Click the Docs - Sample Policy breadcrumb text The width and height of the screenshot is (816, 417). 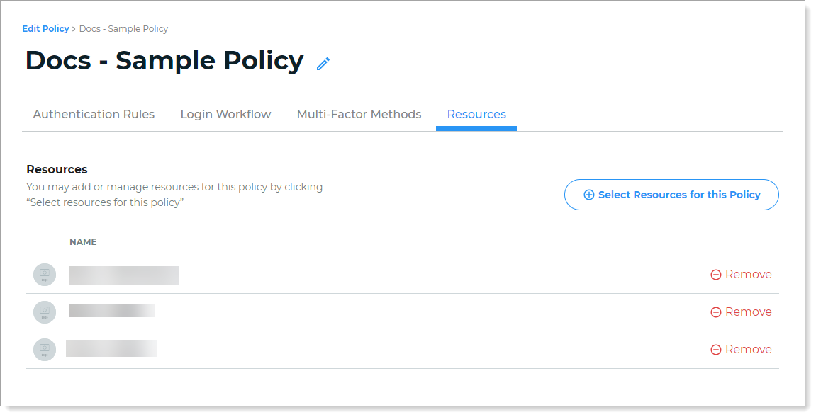[x=123, y=29]
